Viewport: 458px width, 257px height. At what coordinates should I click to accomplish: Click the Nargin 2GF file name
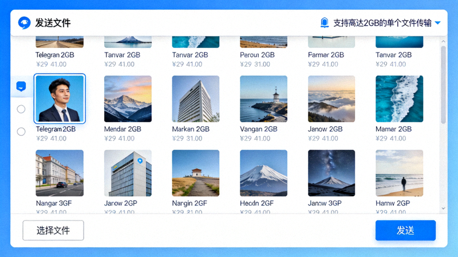point(189,203)
